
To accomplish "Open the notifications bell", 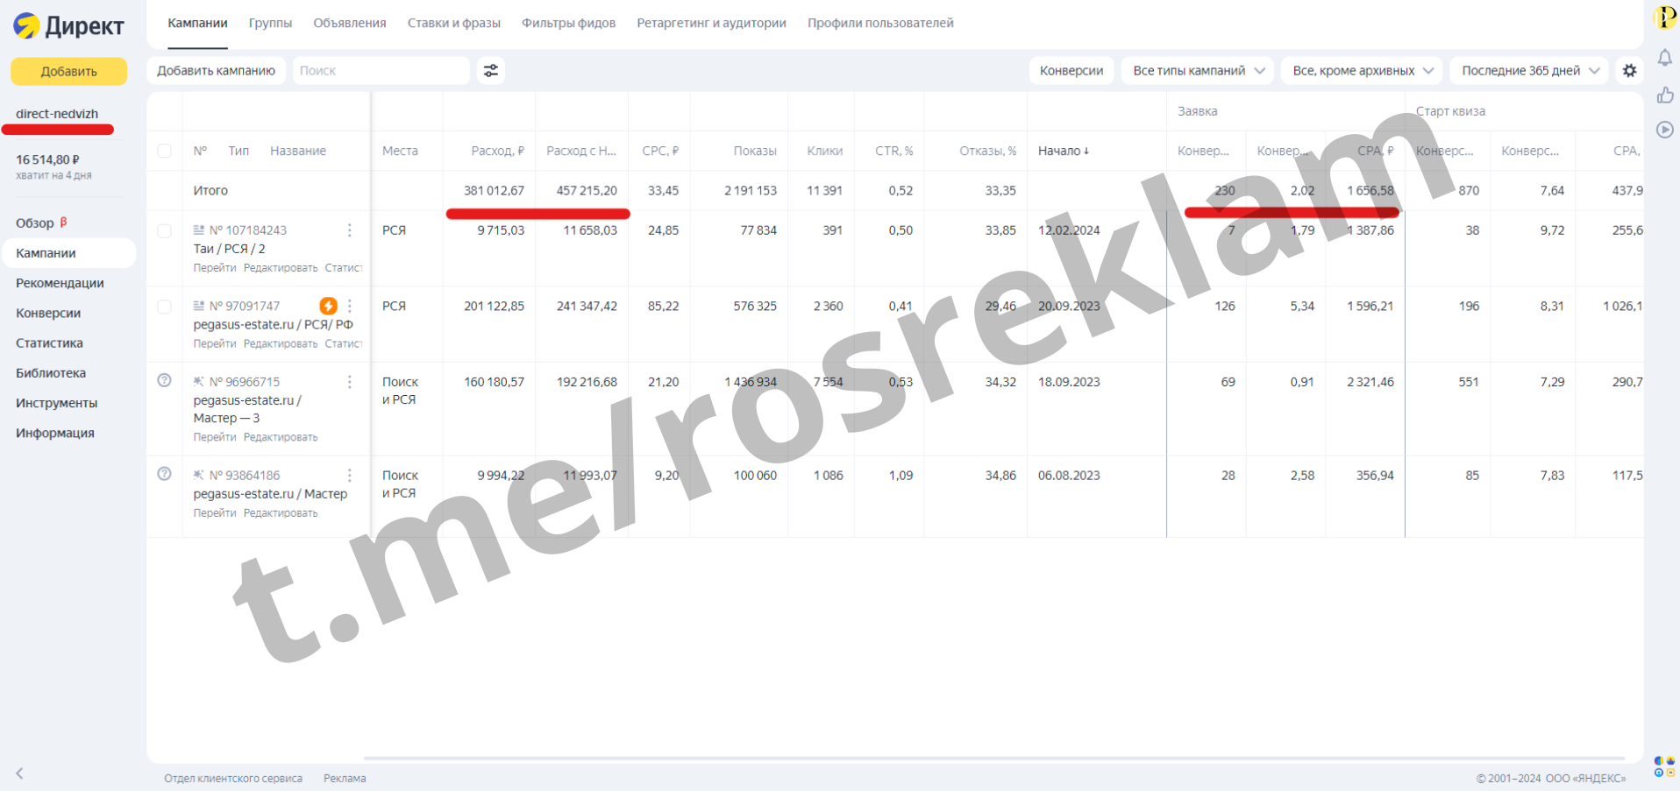I will (x=1664, y=58).
